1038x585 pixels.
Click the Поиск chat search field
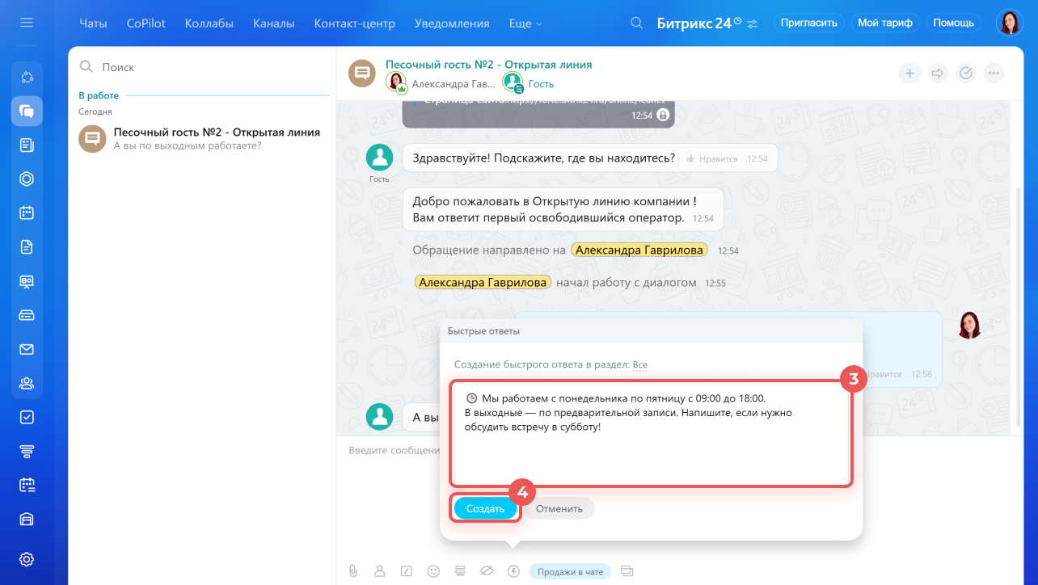pyautogui.click(x=202, y=67)
